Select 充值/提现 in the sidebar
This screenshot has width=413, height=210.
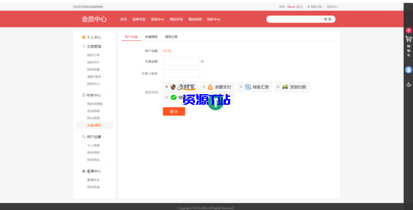click(x=94, y=125)
